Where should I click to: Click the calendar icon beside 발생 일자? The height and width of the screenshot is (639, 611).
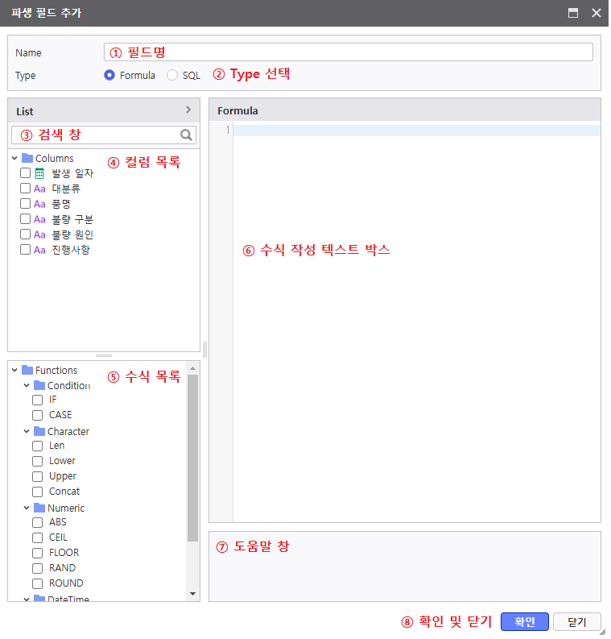pyautogui.click(x=39, y=173)
